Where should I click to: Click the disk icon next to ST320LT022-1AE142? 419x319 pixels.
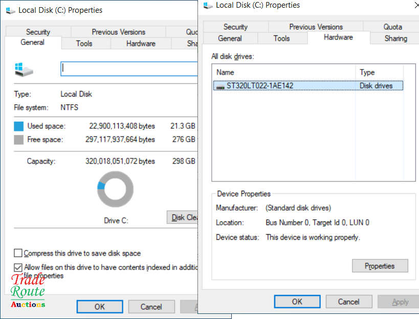(220, 86)
